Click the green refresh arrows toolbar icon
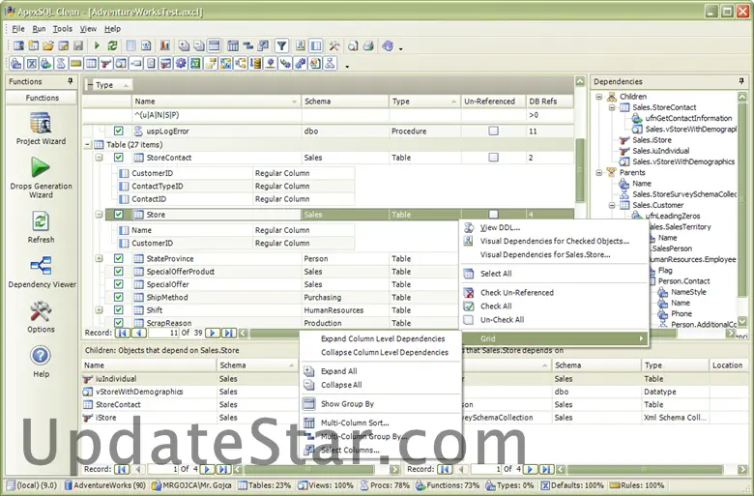Viewport: 754px width, 496px height. [x=112, y=45]
